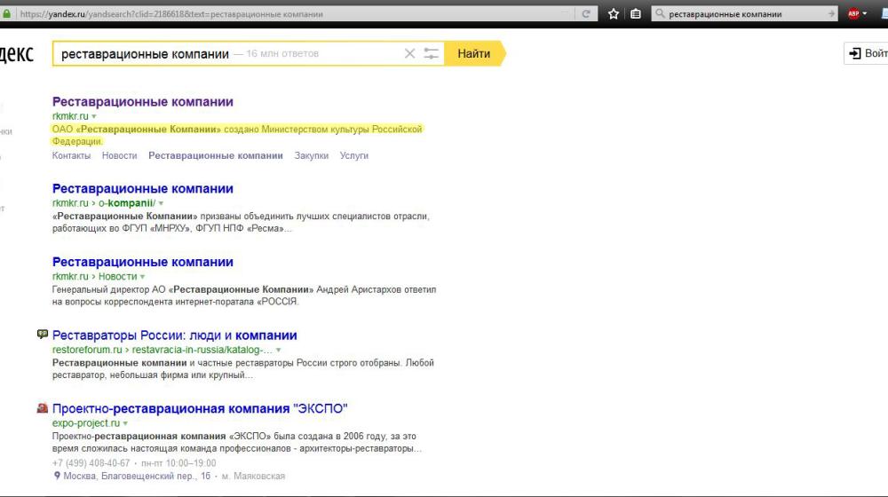Open result with o-kompanii path

[x=143, y=188]
